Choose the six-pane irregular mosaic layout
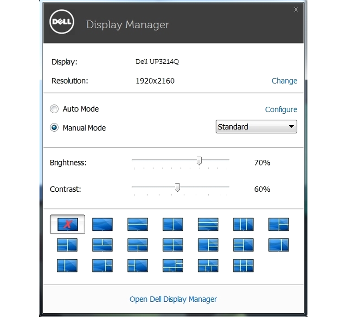Screen dimensions: 347x317 (173, 266)
